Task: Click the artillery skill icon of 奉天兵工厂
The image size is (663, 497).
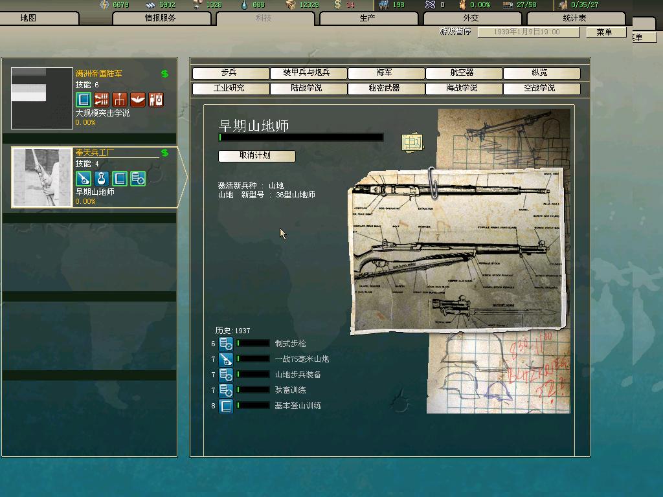Action: point(84,179)
